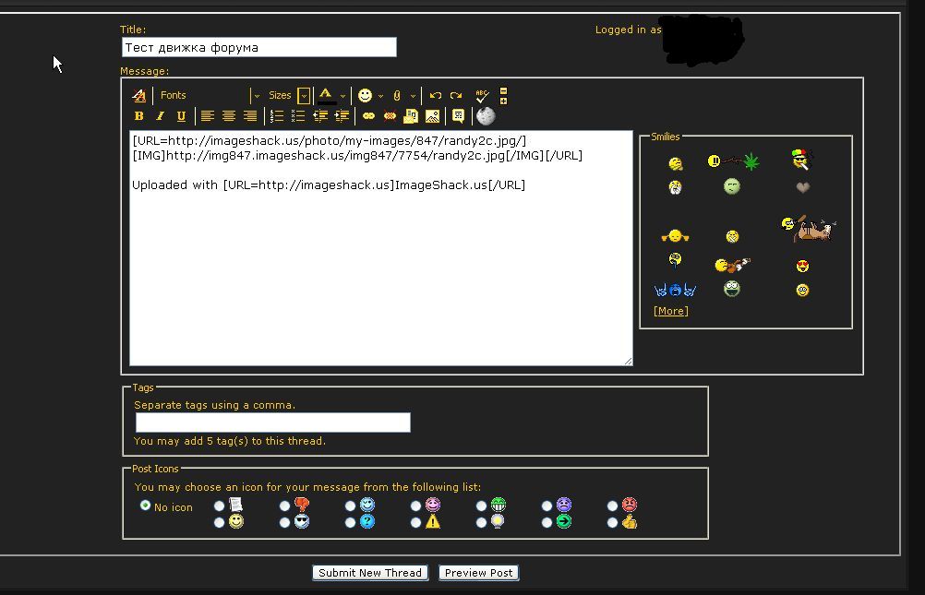Expand the Sizes dropdown
Viewport: 925px width, 595px height.
(303, 96)
